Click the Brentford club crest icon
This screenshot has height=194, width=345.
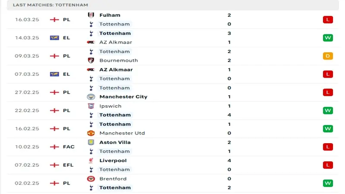91,178
